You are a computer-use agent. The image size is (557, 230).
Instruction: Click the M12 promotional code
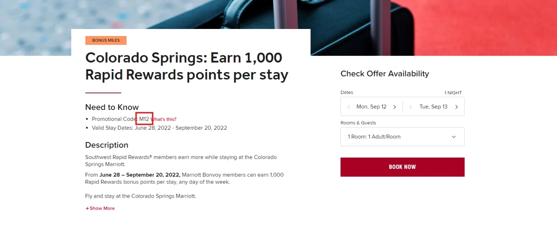click(x=144, y=119)
